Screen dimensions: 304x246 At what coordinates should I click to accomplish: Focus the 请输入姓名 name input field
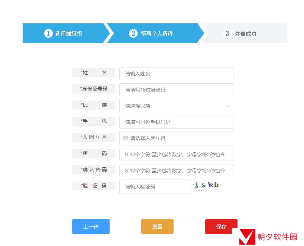[x=176, y=74]
